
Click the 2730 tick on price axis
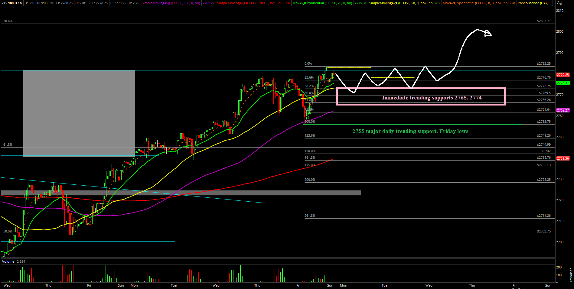pyautogui.click(x=560, y=179)
